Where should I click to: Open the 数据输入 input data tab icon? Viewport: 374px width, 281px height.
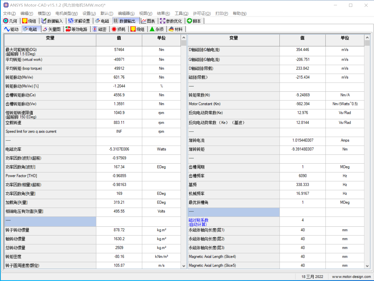click(x=44, y=21)
